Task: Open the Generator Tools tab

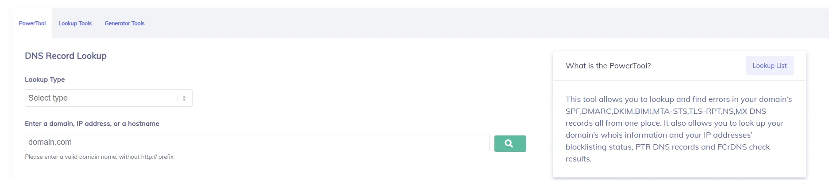Action: pos(124,23)
